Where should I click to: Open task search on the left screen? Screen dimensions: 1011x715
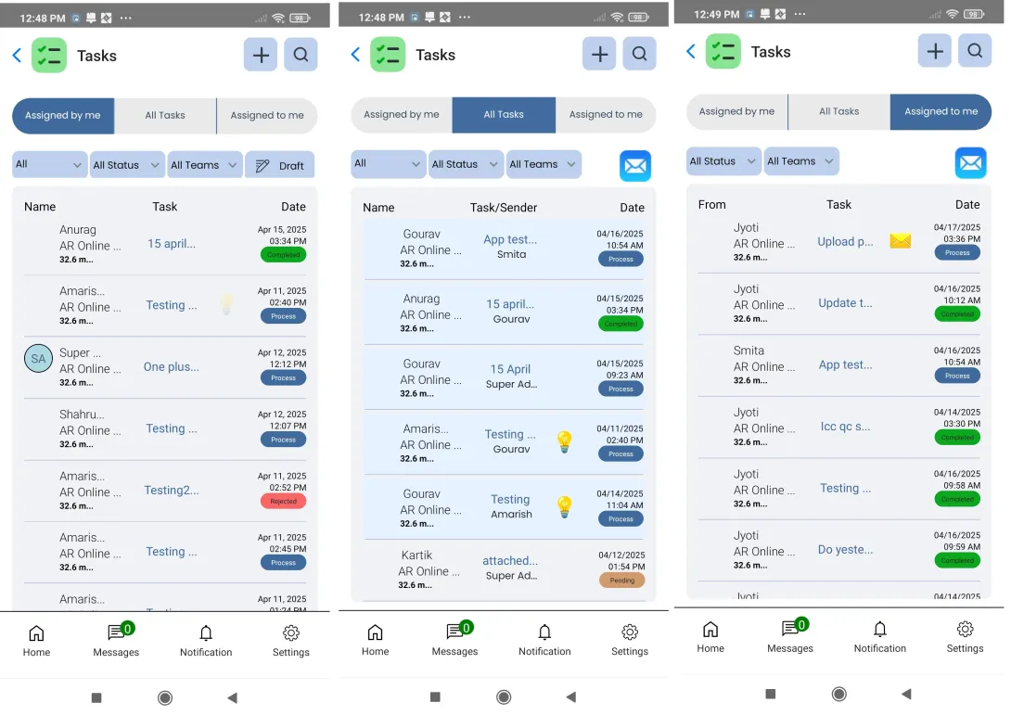click(301, 55)
